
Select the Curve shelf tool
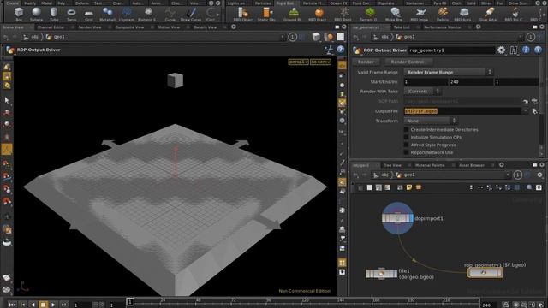[x=170, y=14]
